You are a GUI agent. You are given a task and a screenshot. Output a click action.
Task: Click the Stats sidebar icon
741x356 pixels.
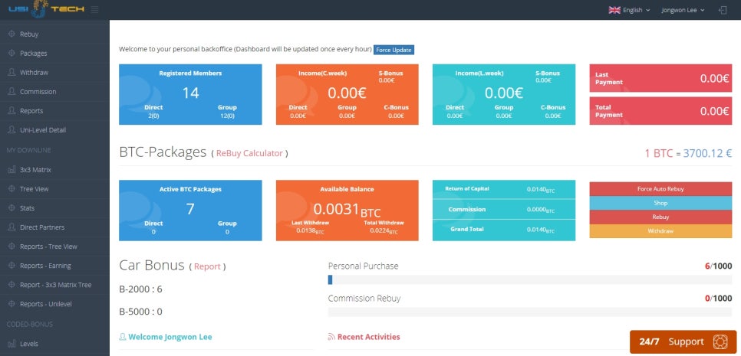pos(12,208)
